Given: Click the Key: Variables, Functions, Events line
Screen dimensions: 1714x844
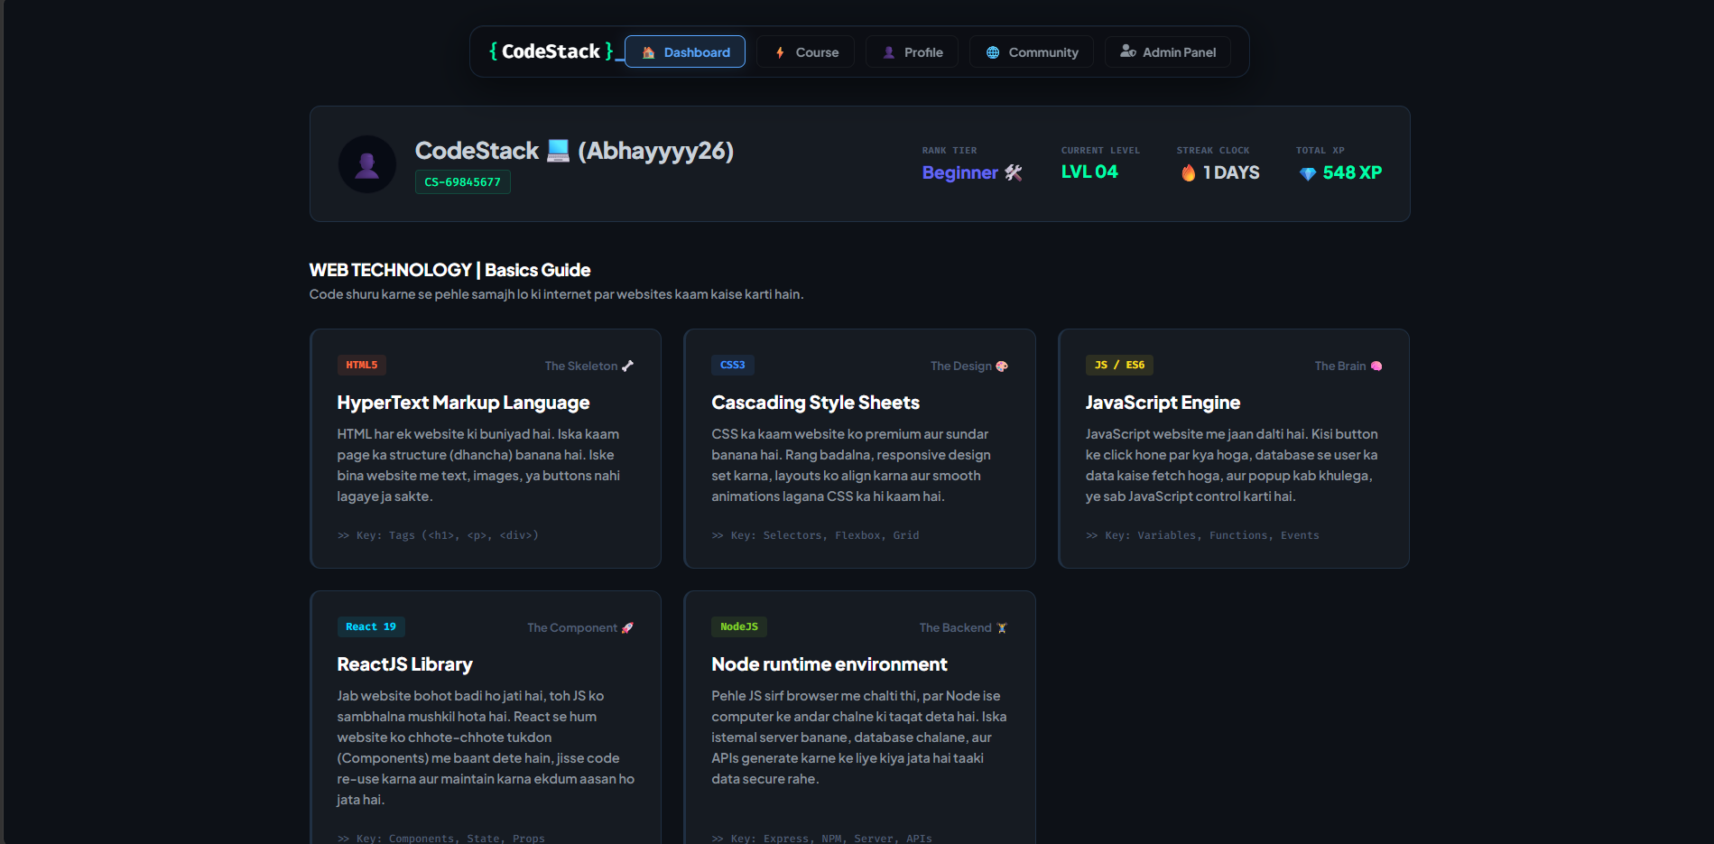Looking at the screenshot, I should pos(1202,535).
